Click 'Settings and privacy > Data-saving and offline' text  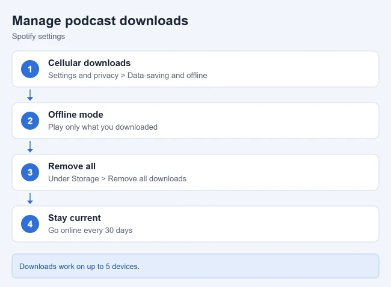tap(128, 76)
